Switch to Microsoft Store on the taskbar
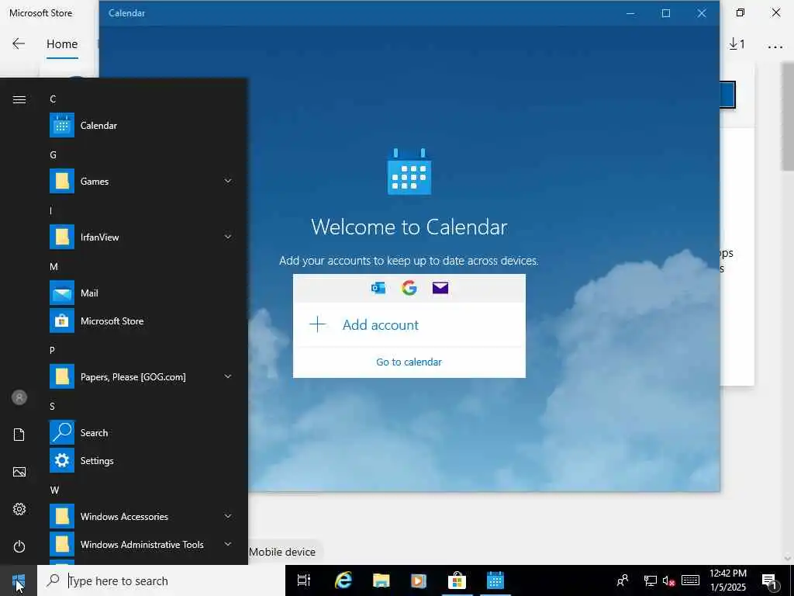 point(457,580)
